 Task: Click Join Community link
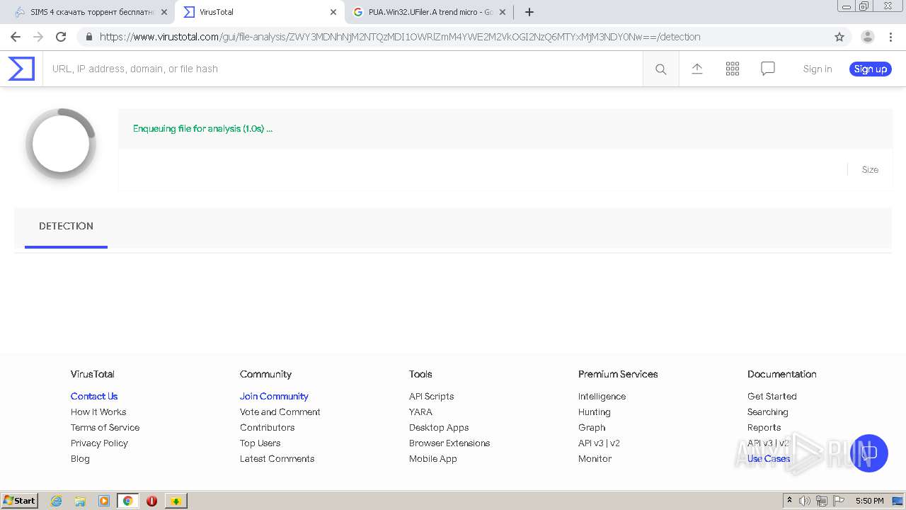(x=274, y=397)
